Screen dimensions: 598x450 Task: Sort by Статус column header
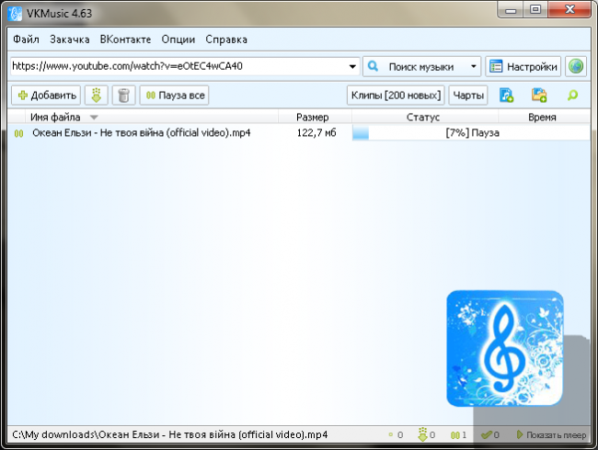coord(423,118)
